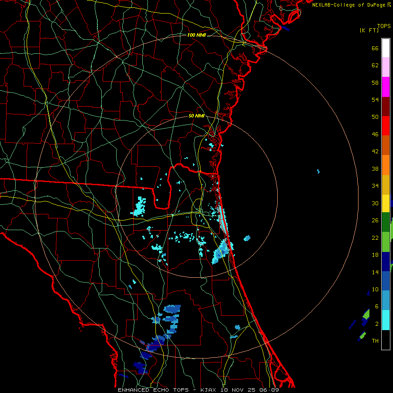Viewport: 393px width, 393px height.
Task: Click the '62' legend value
Action: tap(375, 65)
